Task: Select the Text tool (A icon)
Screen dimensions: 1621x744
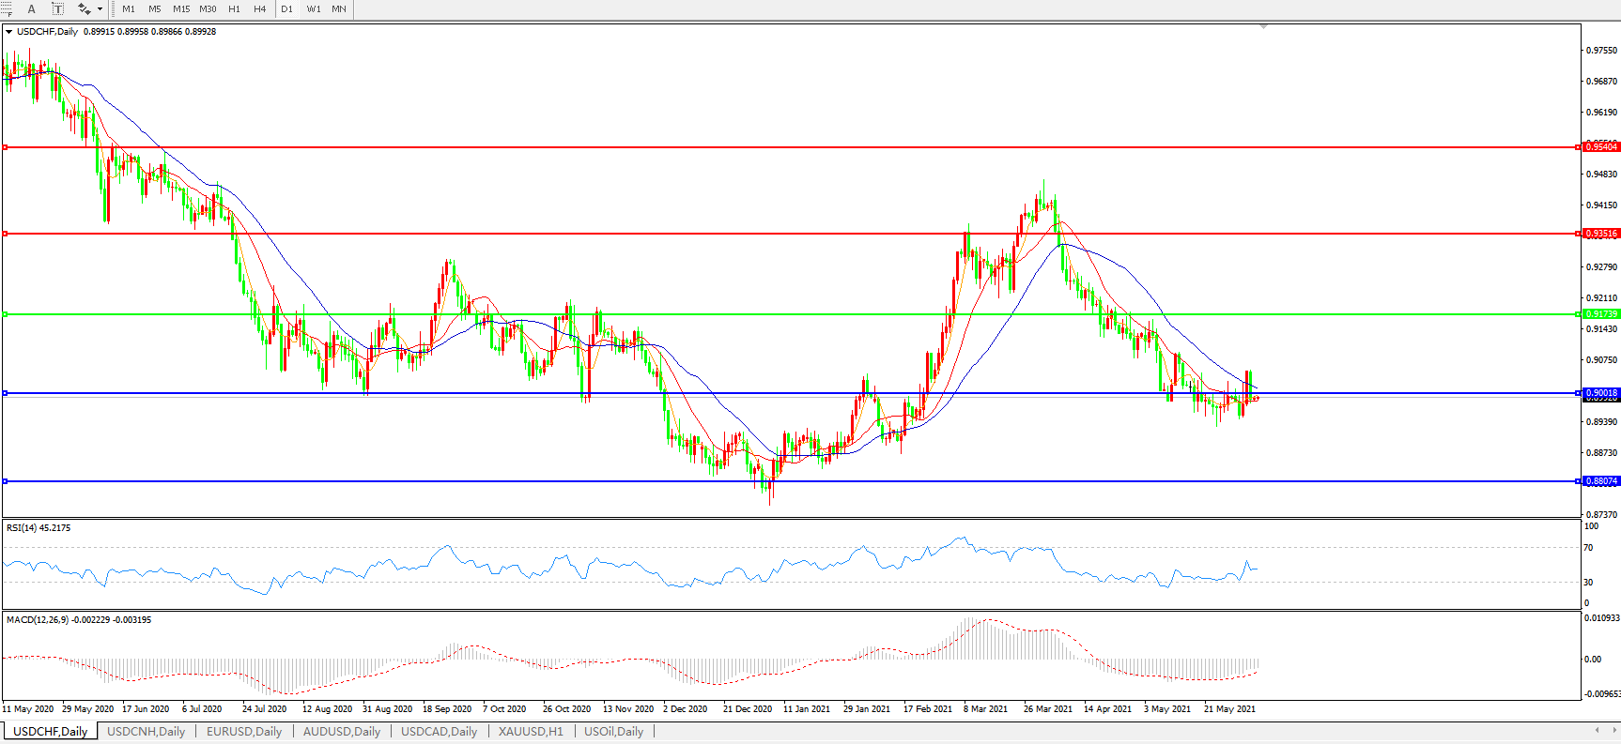Action: pos(31,8)
